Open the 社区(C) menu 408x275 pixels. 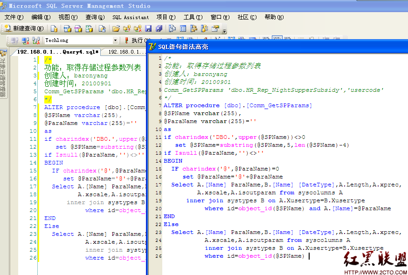pyautogui.click(x=247, y=17)
